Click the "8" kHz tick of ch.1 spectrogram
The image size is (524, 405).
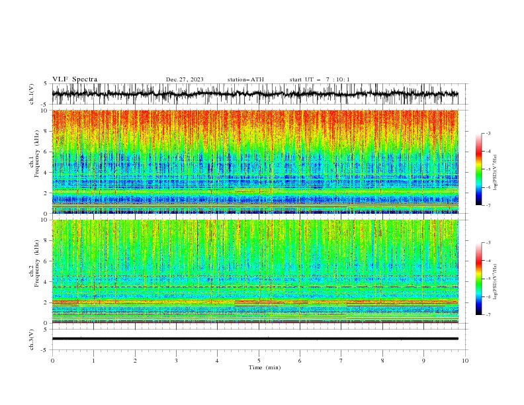(x=46, y=131)
